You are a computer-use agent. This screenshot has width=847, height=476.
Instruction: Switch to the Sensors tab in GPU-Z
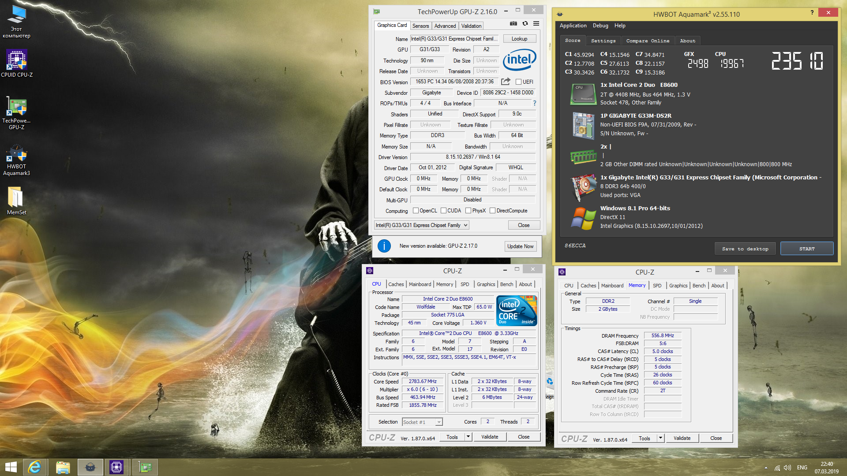[x=420, y=26]
